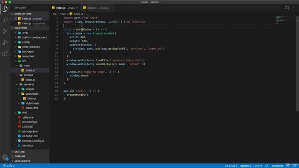Place cursor on line 20 app.on code
299x168 pixels.
click(81, 91)
